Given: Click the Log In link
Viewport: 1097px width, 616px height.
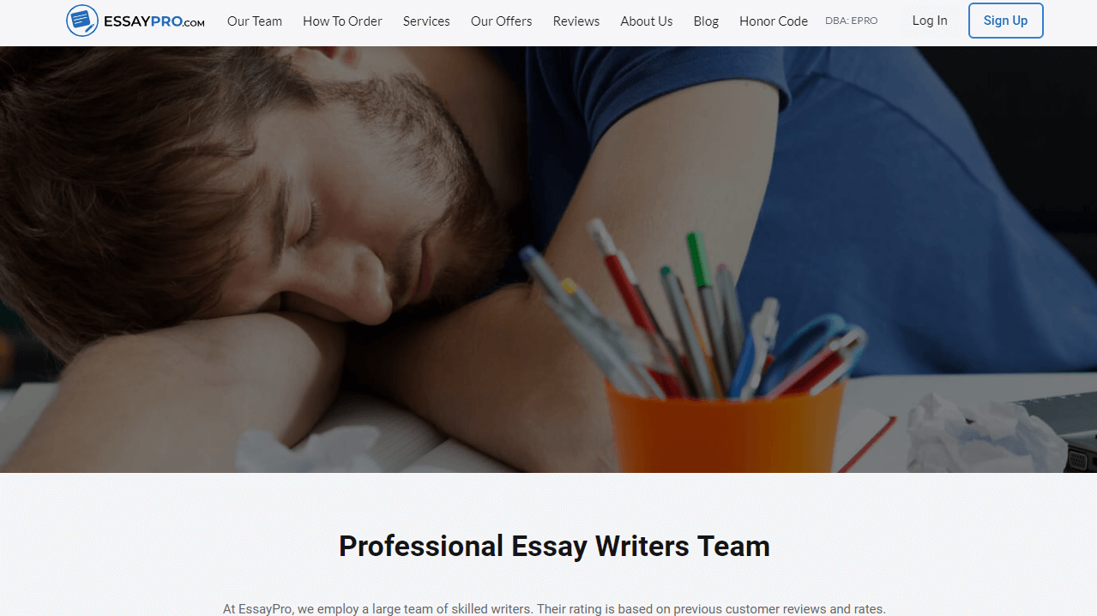Looking at the screenshot, I should click(930, 21).
